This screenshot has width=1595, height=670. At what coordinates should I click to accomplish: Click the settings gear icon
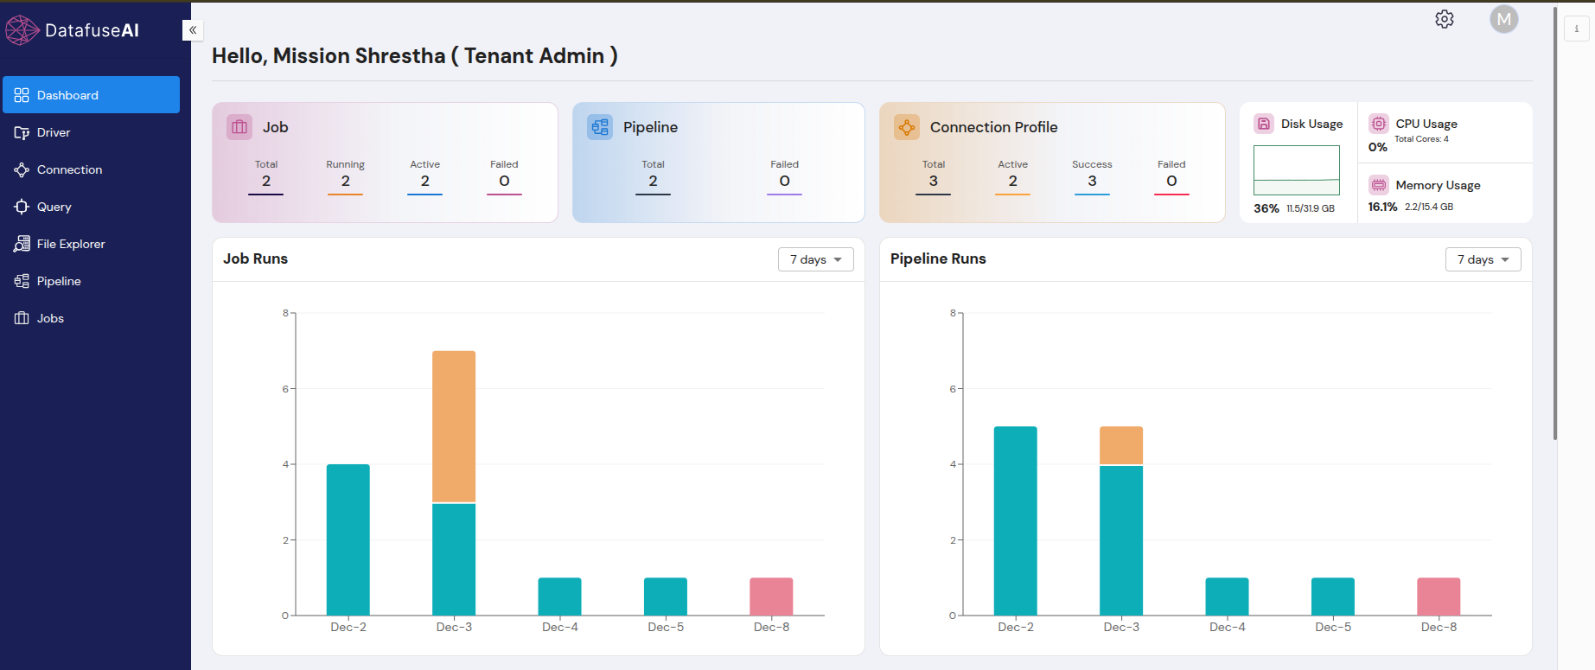pyautogui.click(x=1444, y=19)
